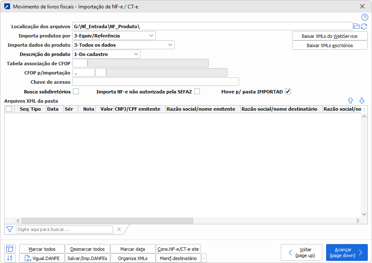This screenshot has height=263, width=372.
Task: Sort by Tipo column header
Action: (38, 109)
